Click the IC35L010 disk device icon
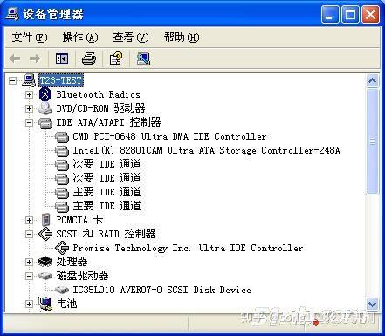 pyautogui.click(x=62, y=290)
